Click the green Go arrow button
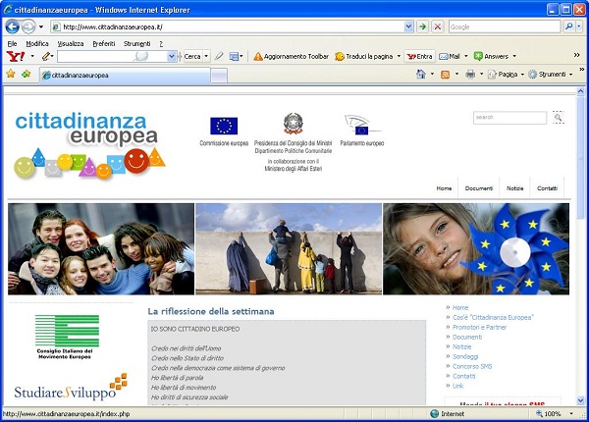This screenshot has width=589, height=422. [423, 26]
